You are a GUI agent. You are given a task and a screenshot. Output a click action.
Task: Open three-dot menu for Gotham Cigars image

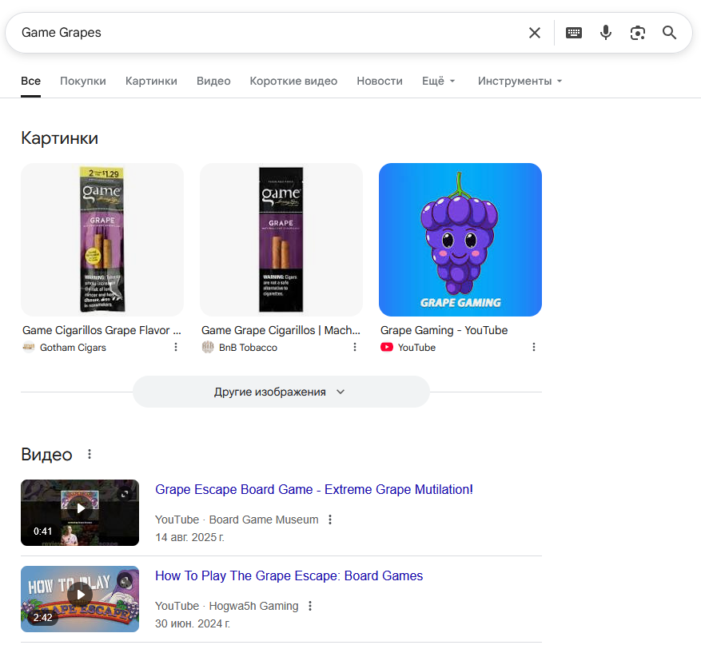(x=176, y=348)
